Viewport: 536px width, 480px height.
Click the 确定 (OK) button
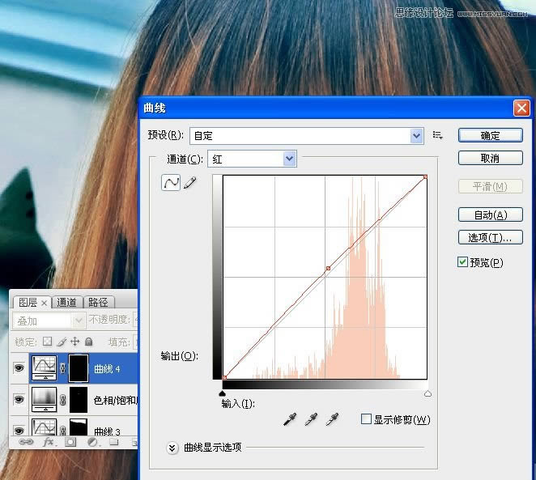pyautogui.click(x=490, y=135)
